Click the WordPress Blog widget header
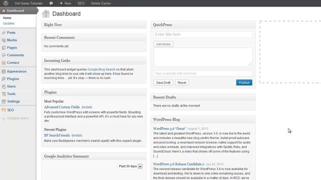The width and height of the screenshot is (321, 180). pyautogui.click(x=203, y=119)
